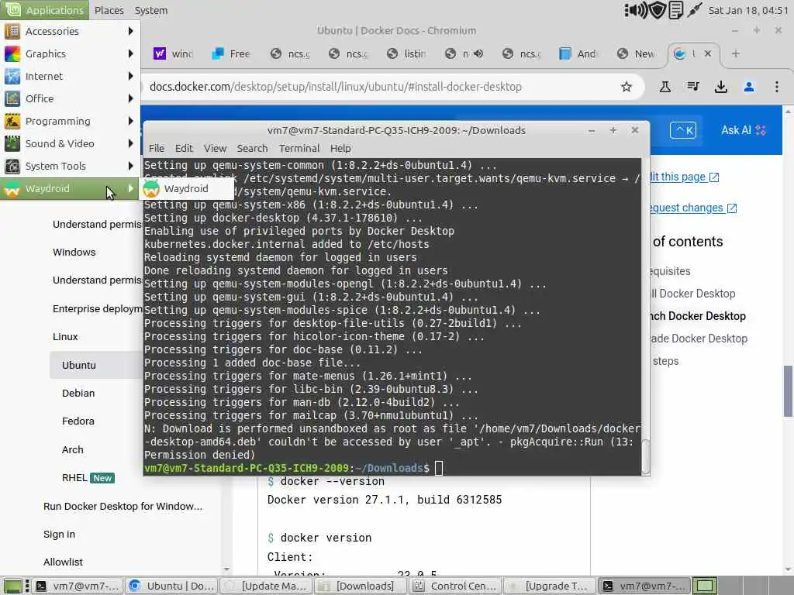
Task: Click the Graphics category icon
Action: [12, 53]
